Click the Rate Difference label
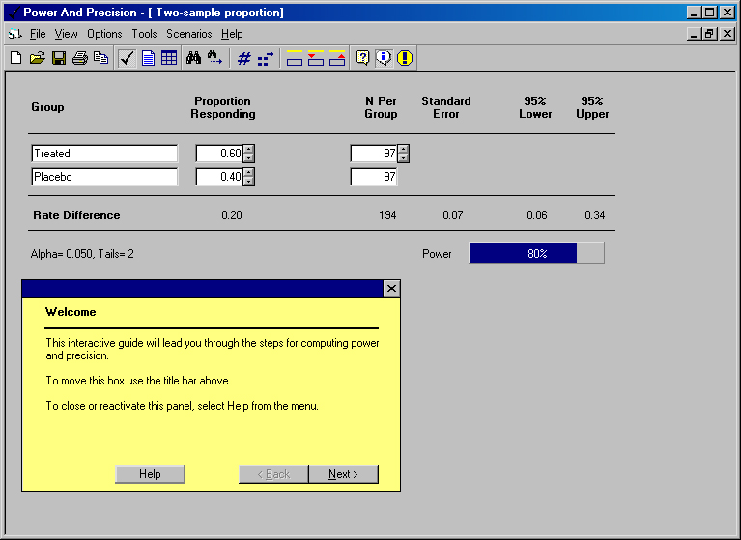741x540 pixels. [x=76, y=215]
